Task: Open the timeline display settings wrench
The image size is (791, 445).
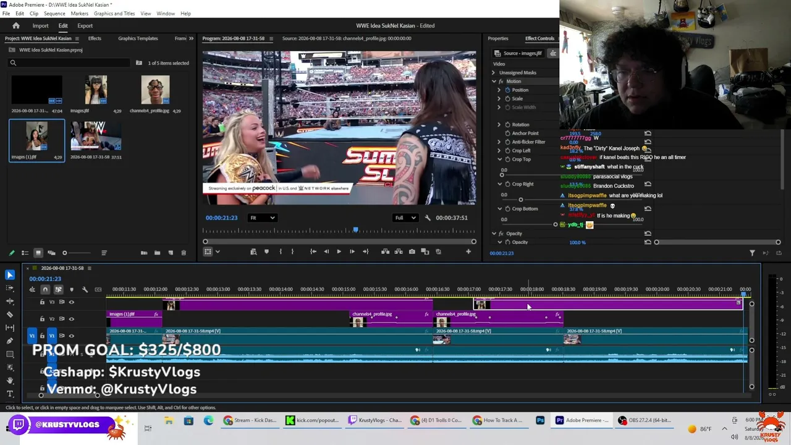Action: point(85,289)
